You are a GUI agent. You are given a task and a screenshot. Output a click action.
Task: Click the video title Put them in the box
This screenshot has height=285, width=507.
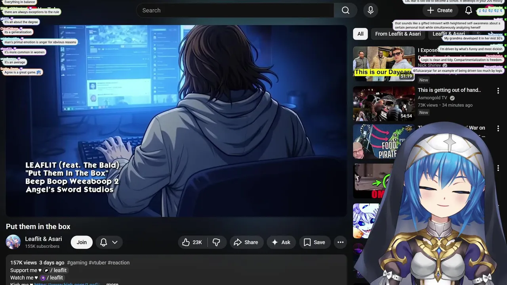tap(38, 226)
